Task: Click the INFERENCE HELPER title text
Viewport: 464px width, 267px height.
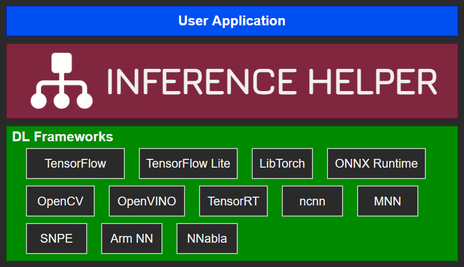Action: (x=272, y=82)
